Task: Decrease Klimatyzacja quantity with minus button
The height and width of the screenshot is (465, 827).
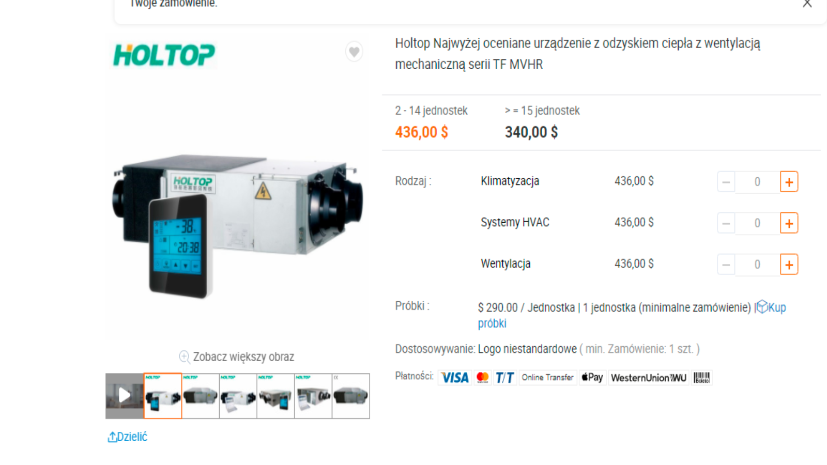Action: coord(726,182)
